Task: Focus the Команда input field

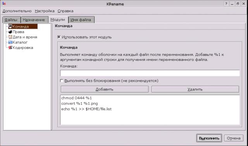Action: pos(150,73)
